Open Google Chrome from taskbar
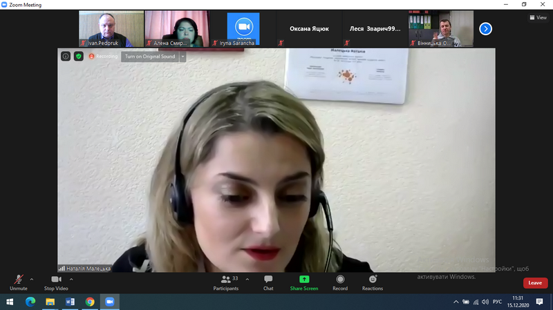The width and height of the screenshot is (553, 310). click(90, 302)
